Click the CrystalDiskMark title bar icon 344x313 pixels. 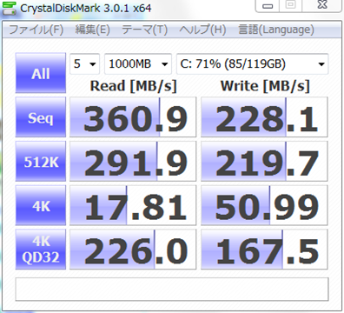[9, 8]
